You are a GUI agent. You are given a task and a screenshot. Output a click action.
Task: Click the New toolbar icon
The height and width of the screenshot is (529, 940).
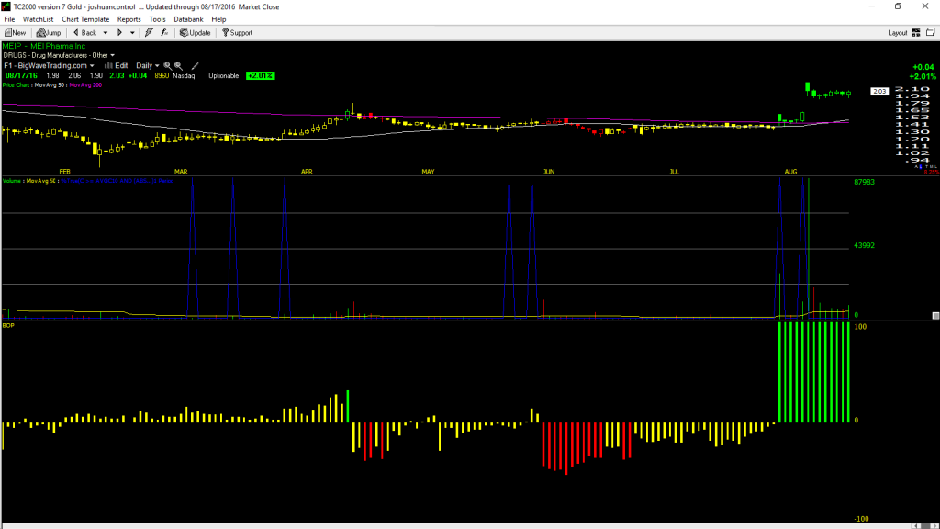[x=15, y=33]
